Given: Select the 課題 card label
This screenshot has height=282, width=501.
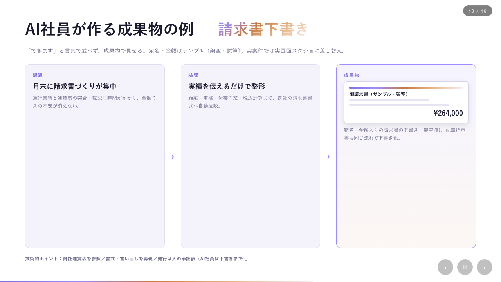Looking at the screenshot, I should coord(38,75).
